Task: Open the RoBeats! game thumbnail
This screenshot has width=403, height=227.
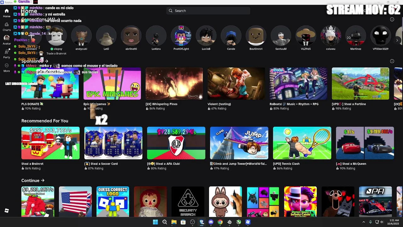Action: point(298,84)
